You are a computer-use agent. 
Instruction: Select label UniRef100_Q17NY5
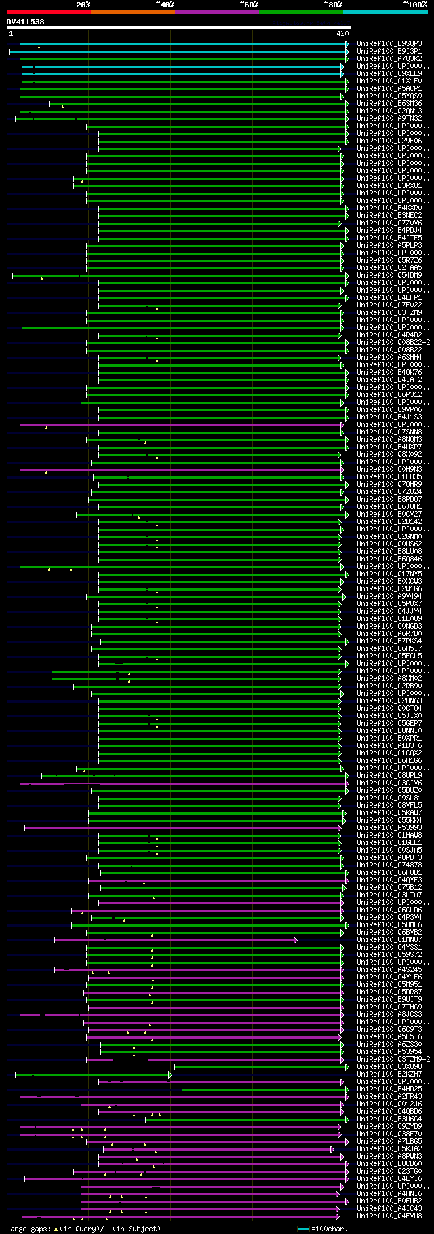[389, 574]
